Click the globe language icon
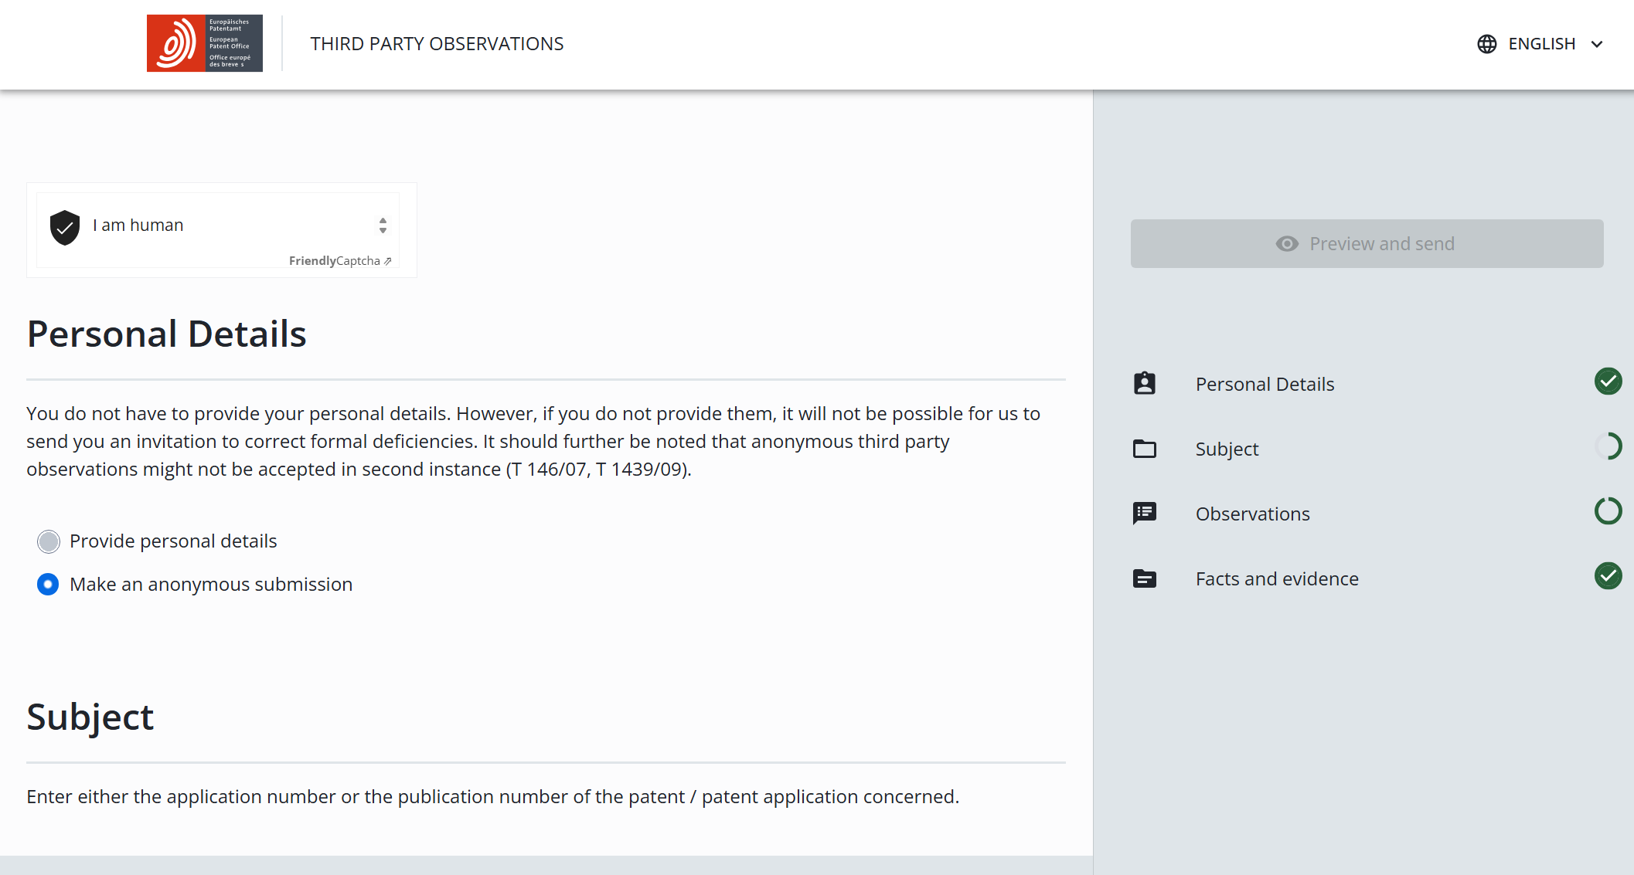The width and height of the screenshot is (1634, 875). click(1486, 44)
